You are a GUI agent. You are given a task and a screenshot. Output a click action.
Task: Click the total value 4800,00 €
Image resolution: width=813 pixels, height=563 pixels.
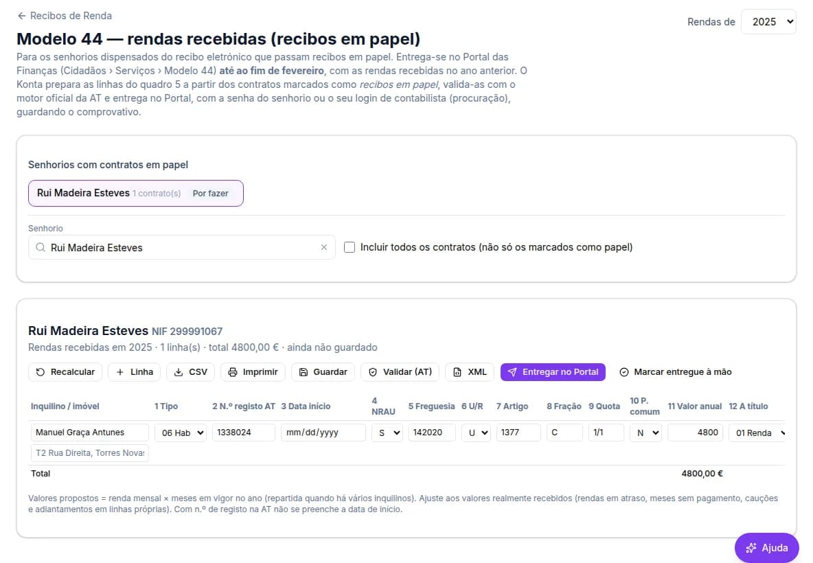click(x=702, y=474)
